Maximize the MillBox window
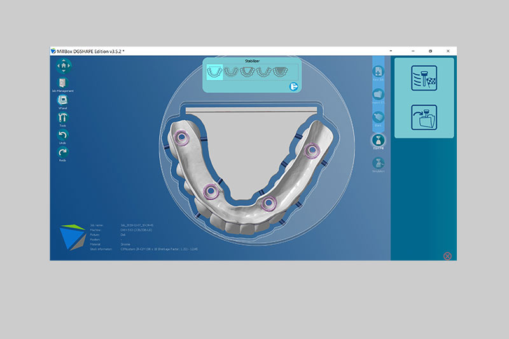Viewport: 509px width, 339px height. pyautogui.click(x=431, y=51)
